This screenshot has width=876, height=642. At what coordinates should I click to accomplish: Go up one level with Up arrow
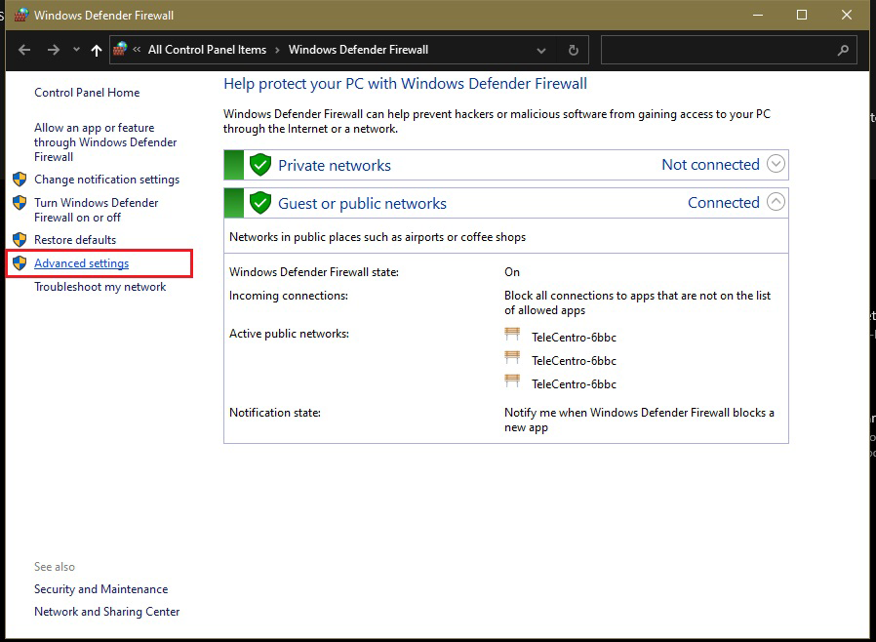[x=97, y=51]
